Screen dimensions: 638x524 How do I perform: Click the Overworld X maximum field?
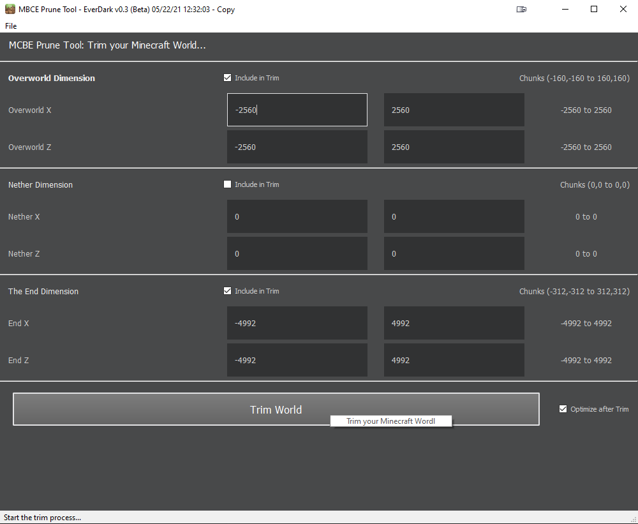click(x=454, y=110)
